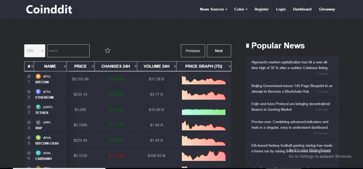Click the Ethereum coin icon
363x169 pixels.
click(38, 92)
